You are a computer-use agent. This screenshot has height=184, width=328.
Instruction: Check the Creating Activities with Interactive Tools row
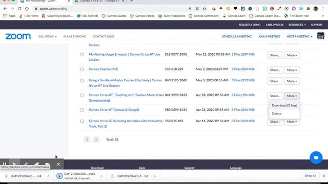(x=82, y=121)
